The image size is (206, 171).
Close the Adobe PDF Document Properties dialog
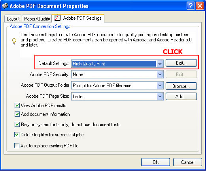200,6
